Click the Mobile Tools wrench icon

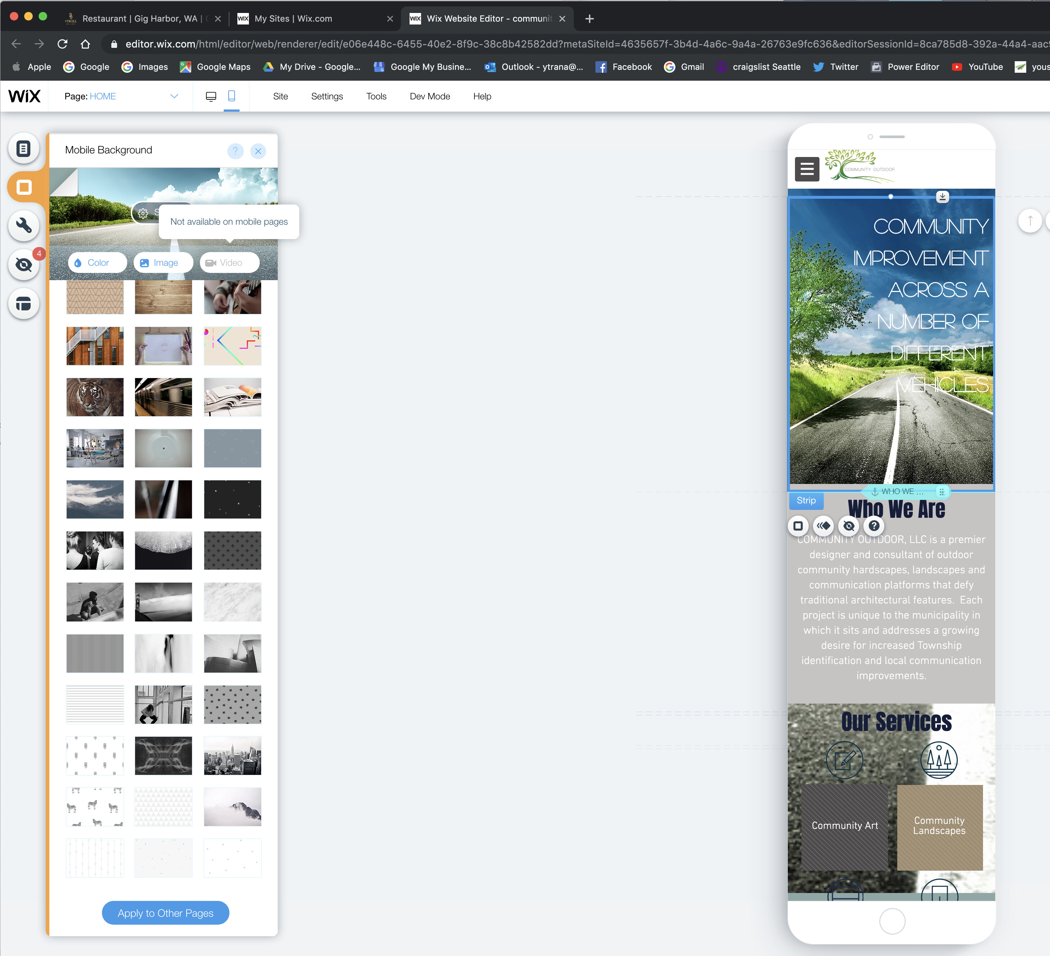(x=23, y=225)
